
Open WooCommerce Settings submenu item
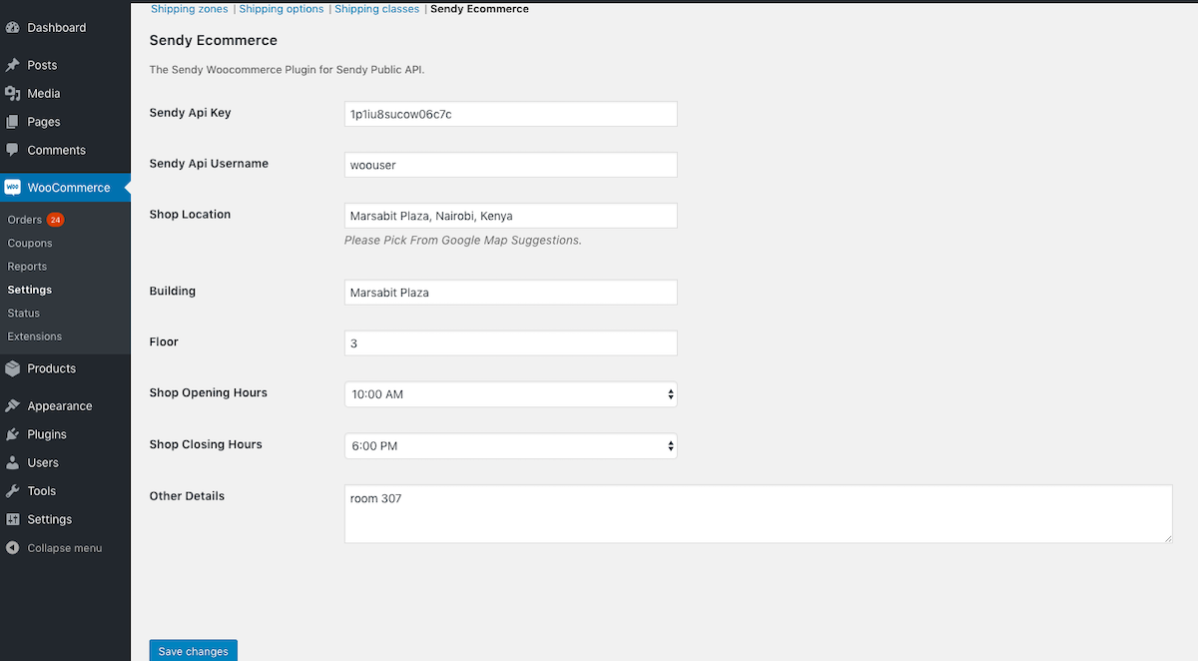point(30,290)
